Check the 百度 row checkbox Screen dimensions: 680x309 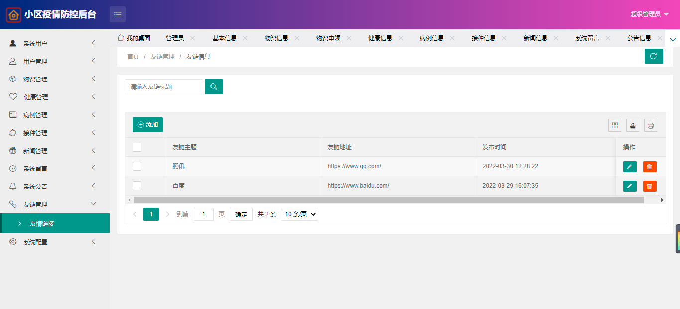137,186
